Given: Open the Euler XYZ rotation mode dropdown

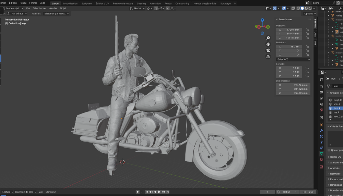Looking at the screenshot, I should coord(293,59).
